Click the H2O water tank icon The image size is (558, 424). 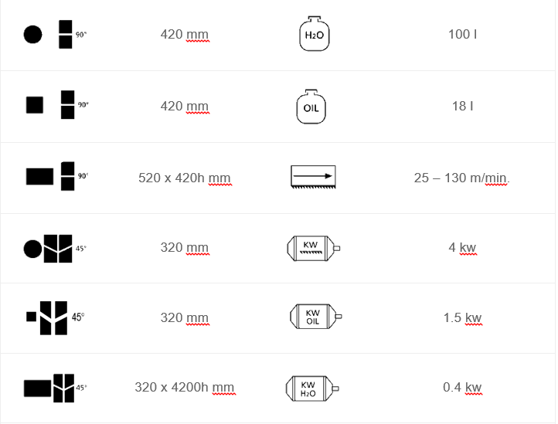(x=313, y=35)
